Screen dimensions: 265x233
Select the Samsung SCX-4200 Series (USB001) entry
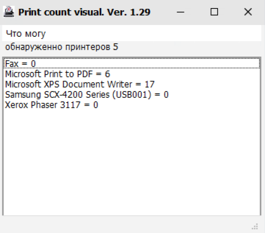(132, 94)
